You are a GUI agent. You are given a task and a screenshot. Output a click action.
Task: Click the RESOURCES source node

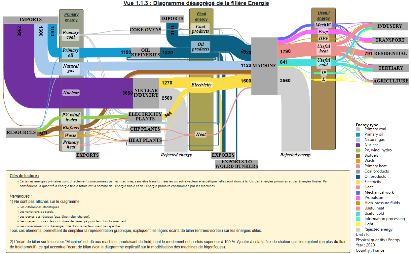(x=21, y=132)
